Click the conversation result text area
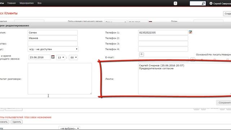The image size is (231, 130). tap(60, 79)
